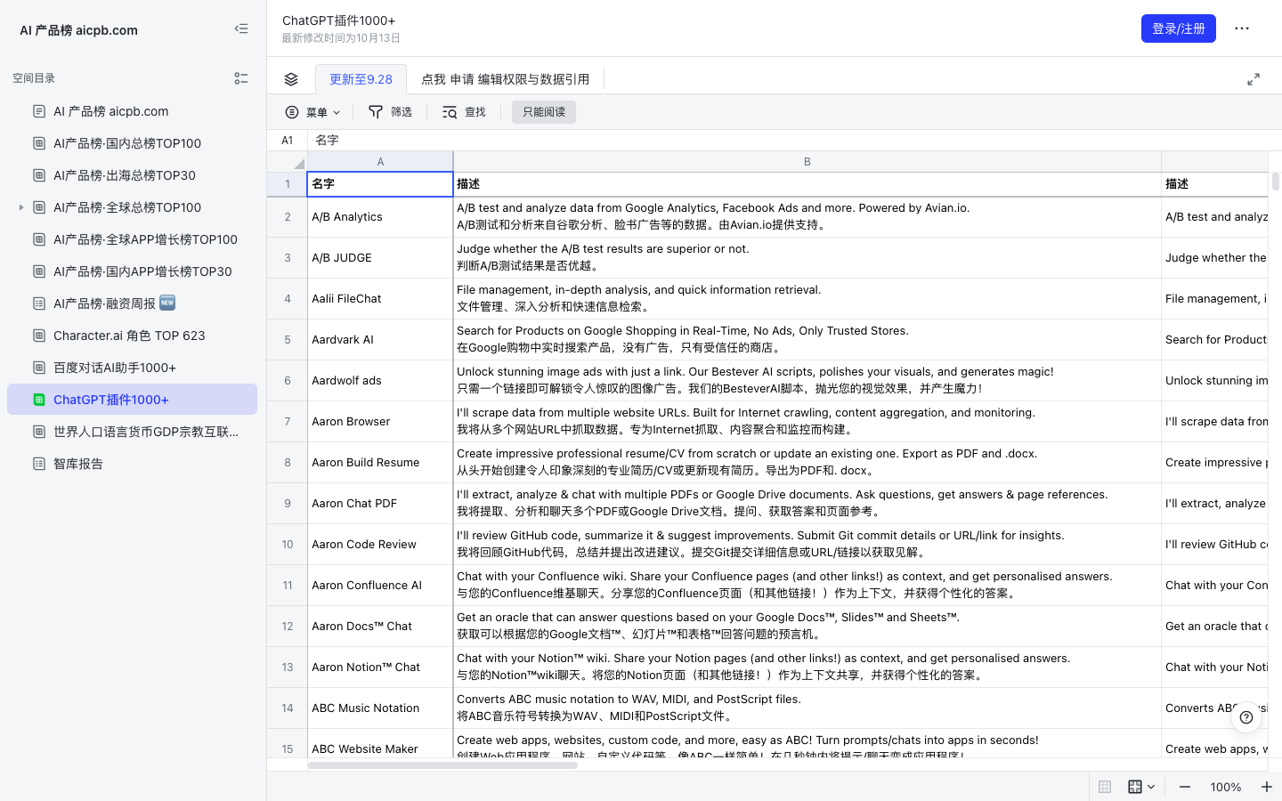Click the 筛选 filter icon

click(x=376, y=112)
